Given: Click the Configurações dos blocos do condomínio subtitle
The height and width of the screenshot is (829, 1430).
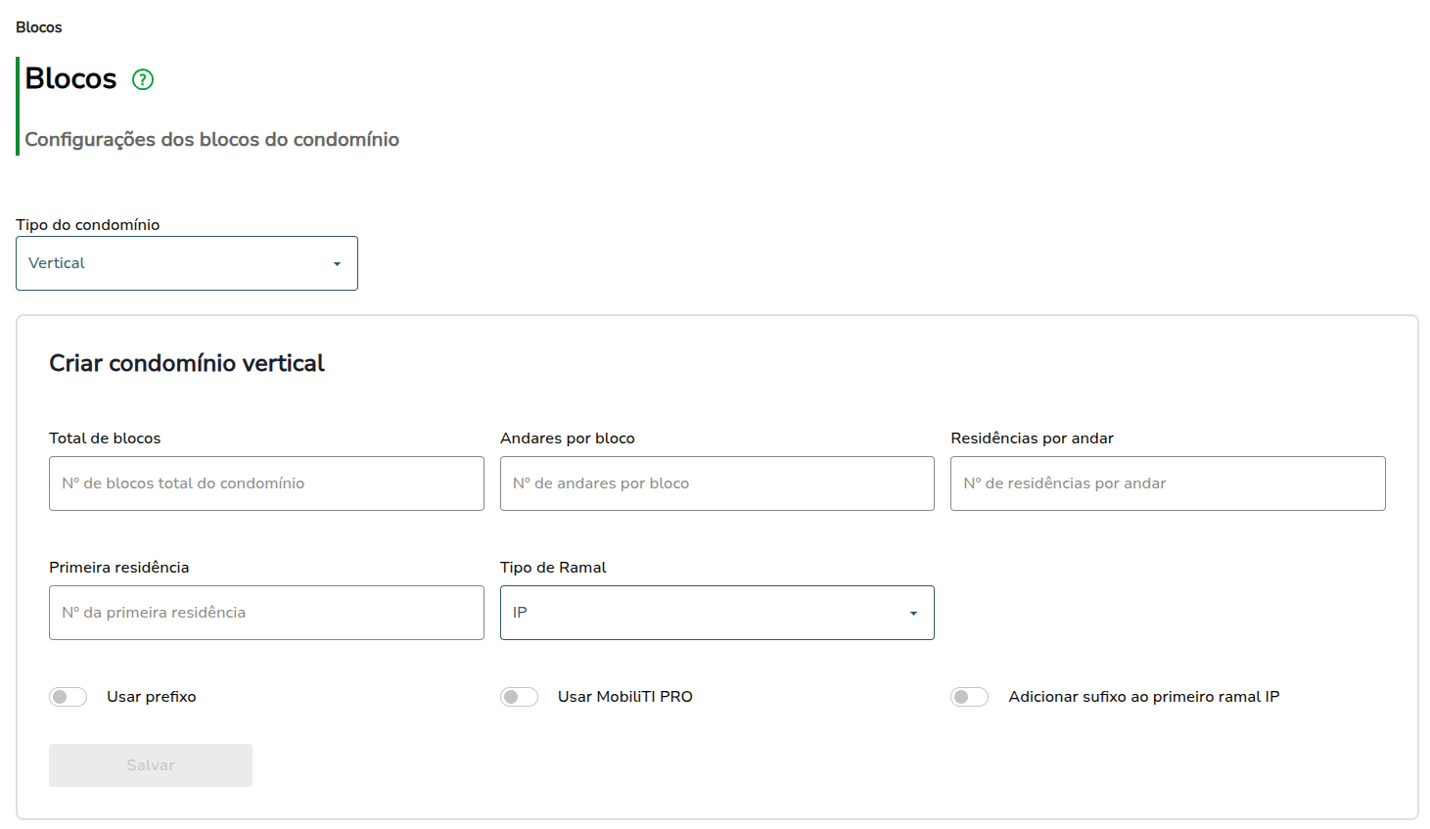Looking at the screenshot, I should click(x=211, y=139).
